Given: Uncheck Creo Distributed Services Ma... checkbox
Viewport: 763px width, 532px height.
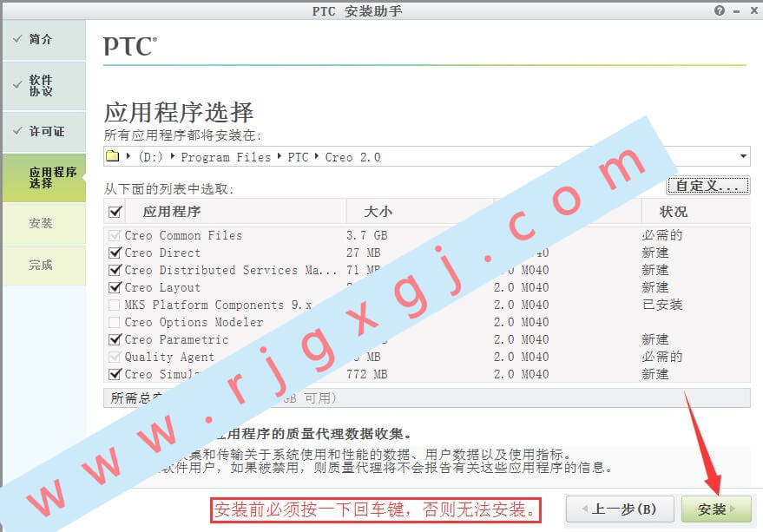Looking at the screenshot, I should pos(115,270).
